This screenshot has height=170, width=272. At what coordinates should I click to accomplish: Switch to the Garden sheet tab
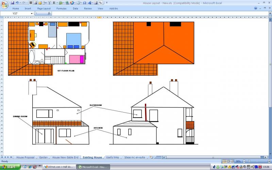pos(43,157)
